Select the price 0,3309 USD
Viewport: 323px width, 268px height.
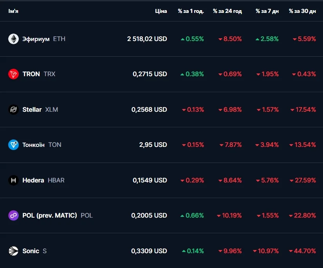pos(149,251)
